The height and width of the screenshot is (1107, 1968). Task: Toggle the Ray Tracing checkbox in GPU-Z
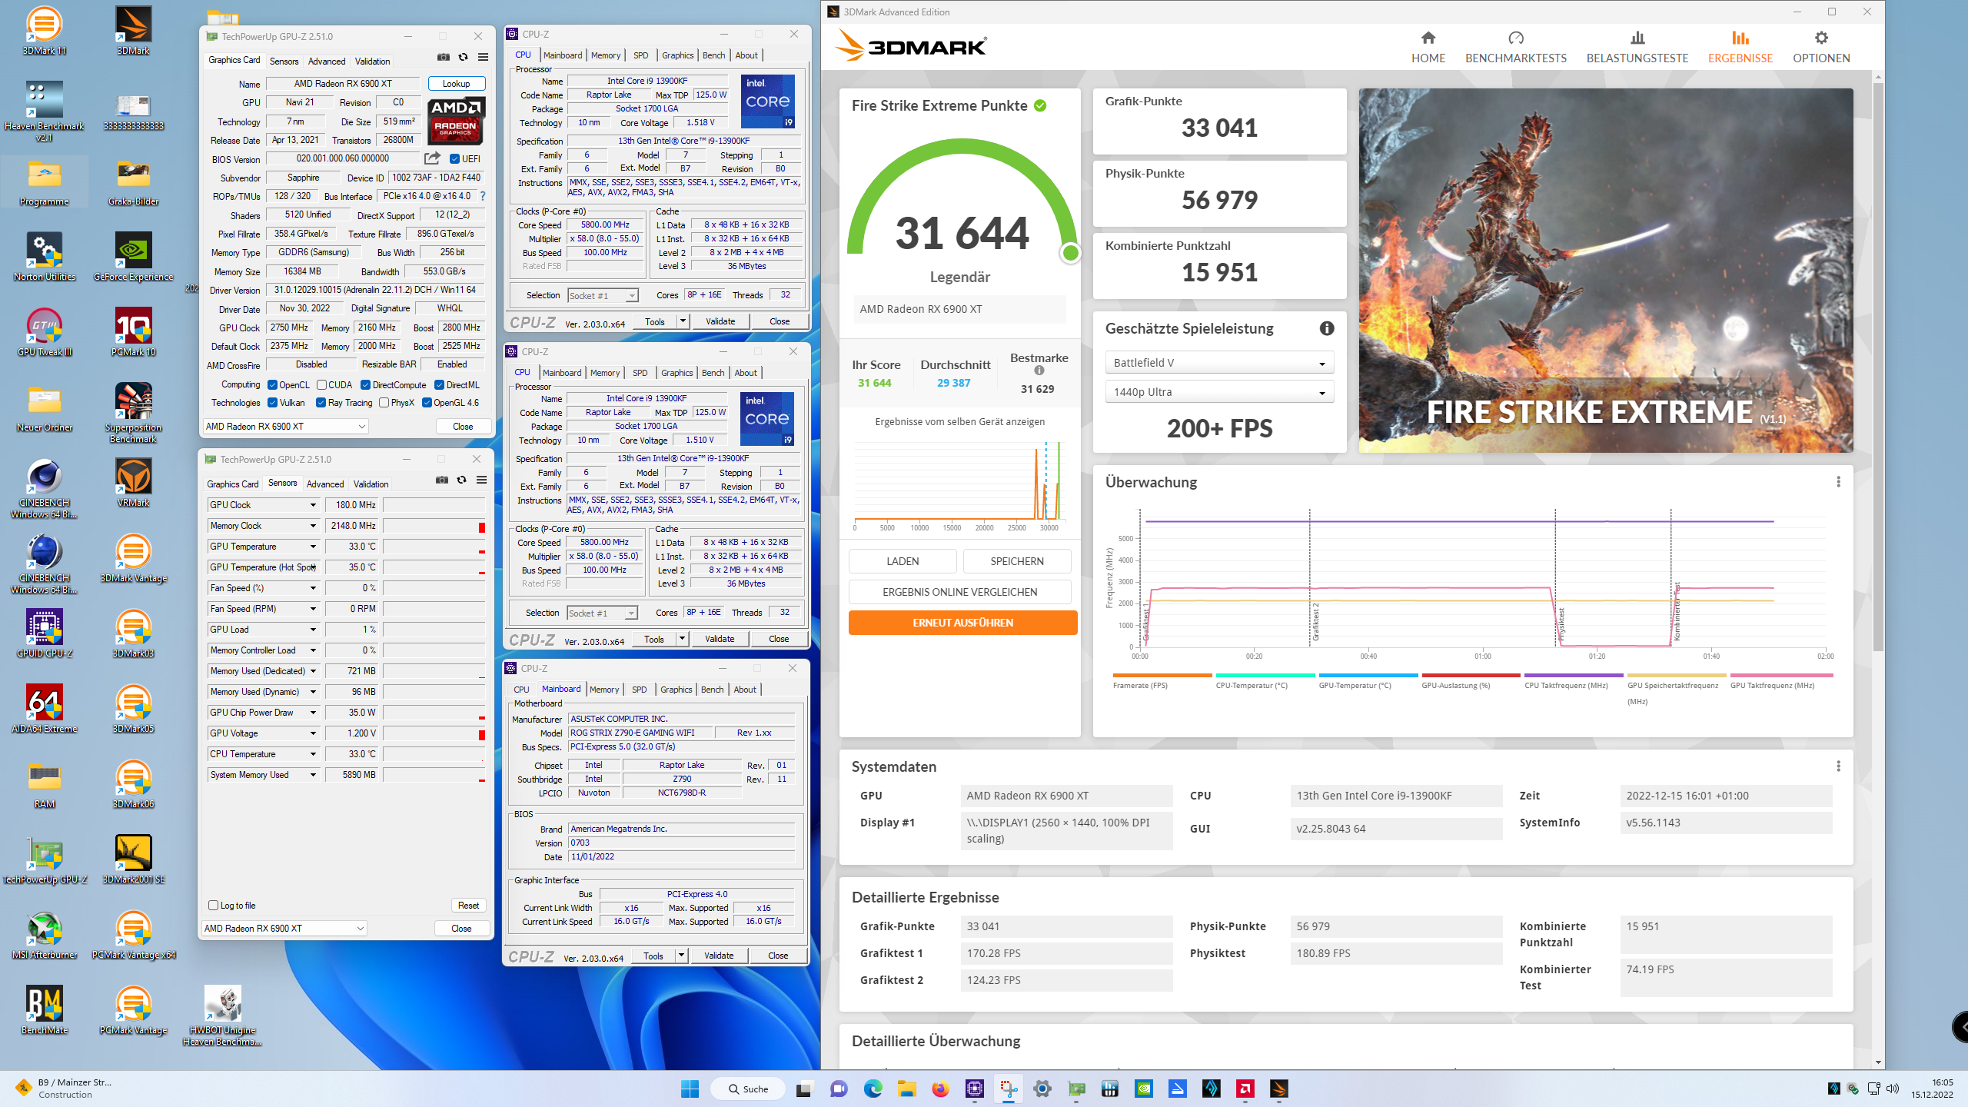pyautogui.click(x=321, y=403)
